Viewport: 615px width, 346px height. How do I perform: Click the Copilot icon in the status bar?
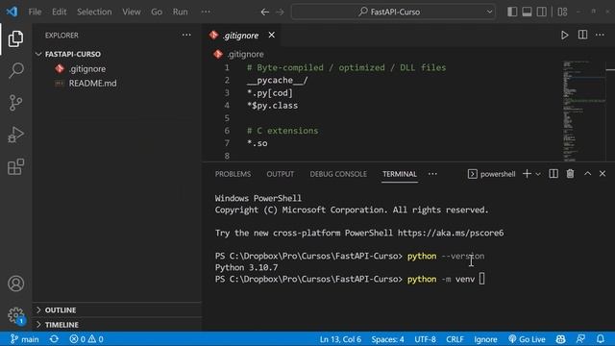[561, 339]
